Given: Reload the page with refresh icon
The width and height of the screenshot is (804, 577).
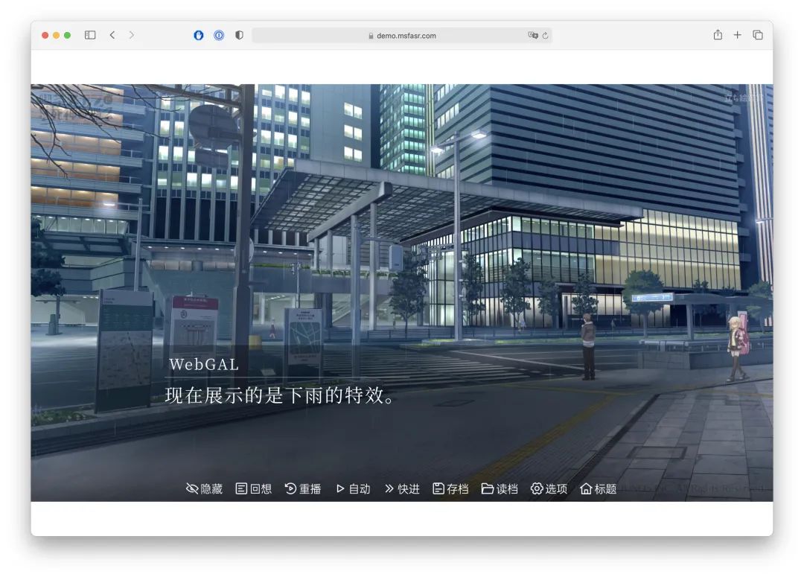Looking at the screenshot, I should click(545, 36).
